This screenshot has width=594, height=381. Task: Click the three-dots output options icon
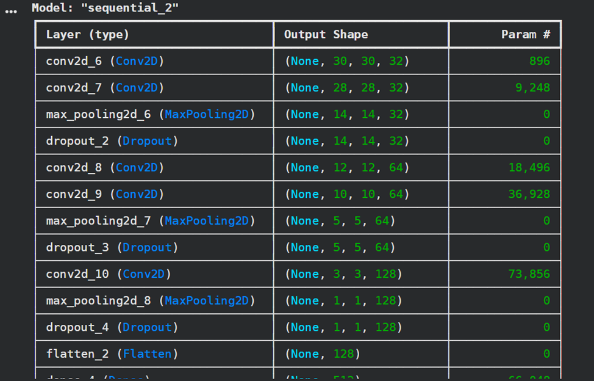pyautogui.click(x=11, y=11)
